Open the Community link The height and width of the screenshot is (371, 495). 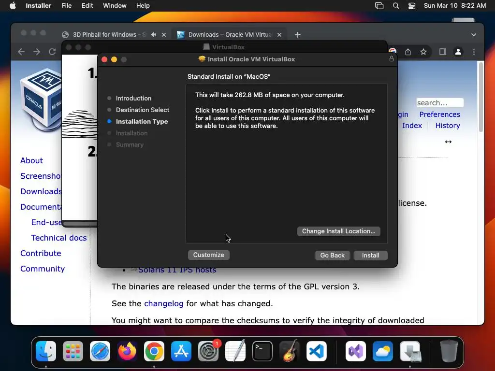[43, 269]
